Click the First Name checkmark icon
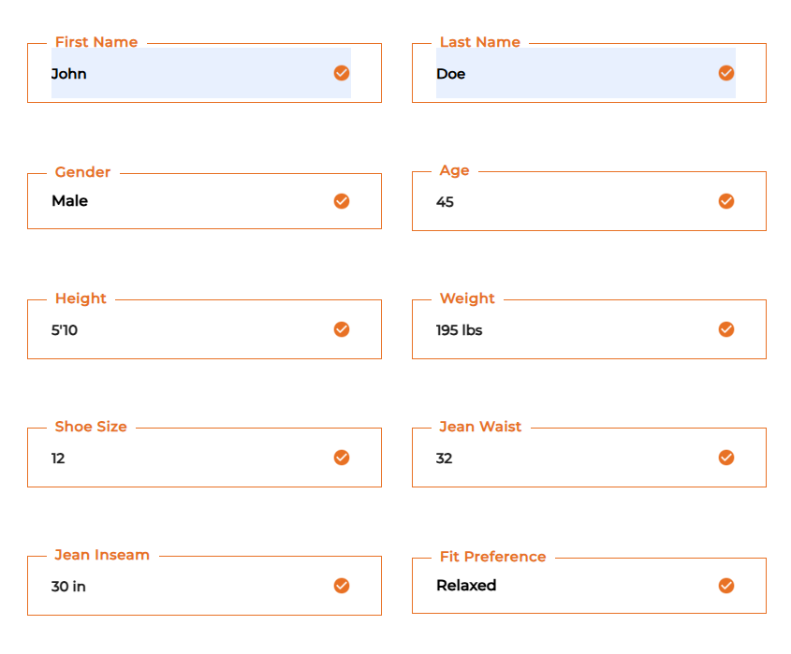Viewport: 791px width, 654px height. pos(342,73)
